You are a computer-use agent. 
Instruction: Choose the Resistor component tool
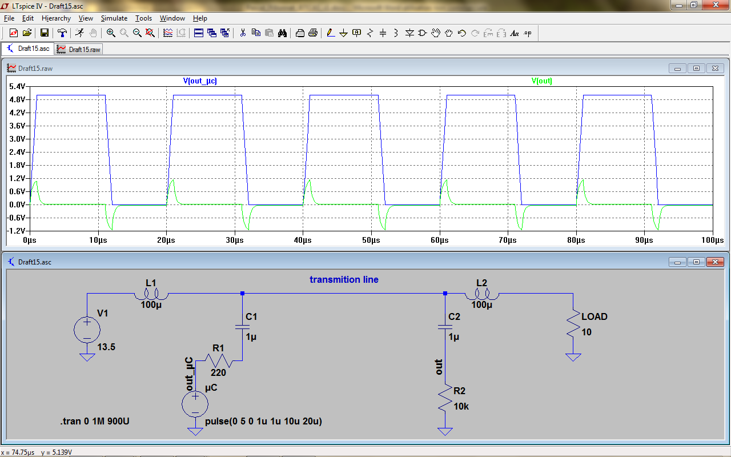[370, 33]
